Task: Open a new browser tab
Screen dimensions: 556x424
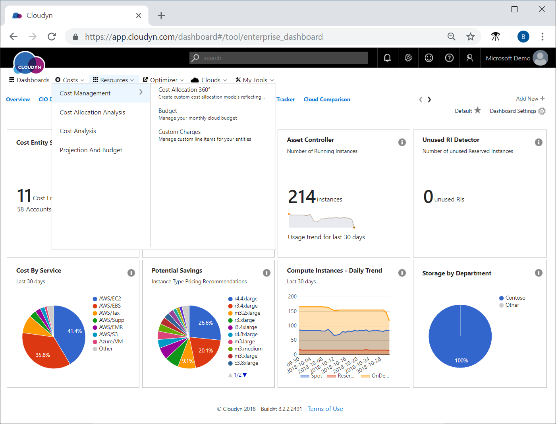Action: click(x=161, y=15)
